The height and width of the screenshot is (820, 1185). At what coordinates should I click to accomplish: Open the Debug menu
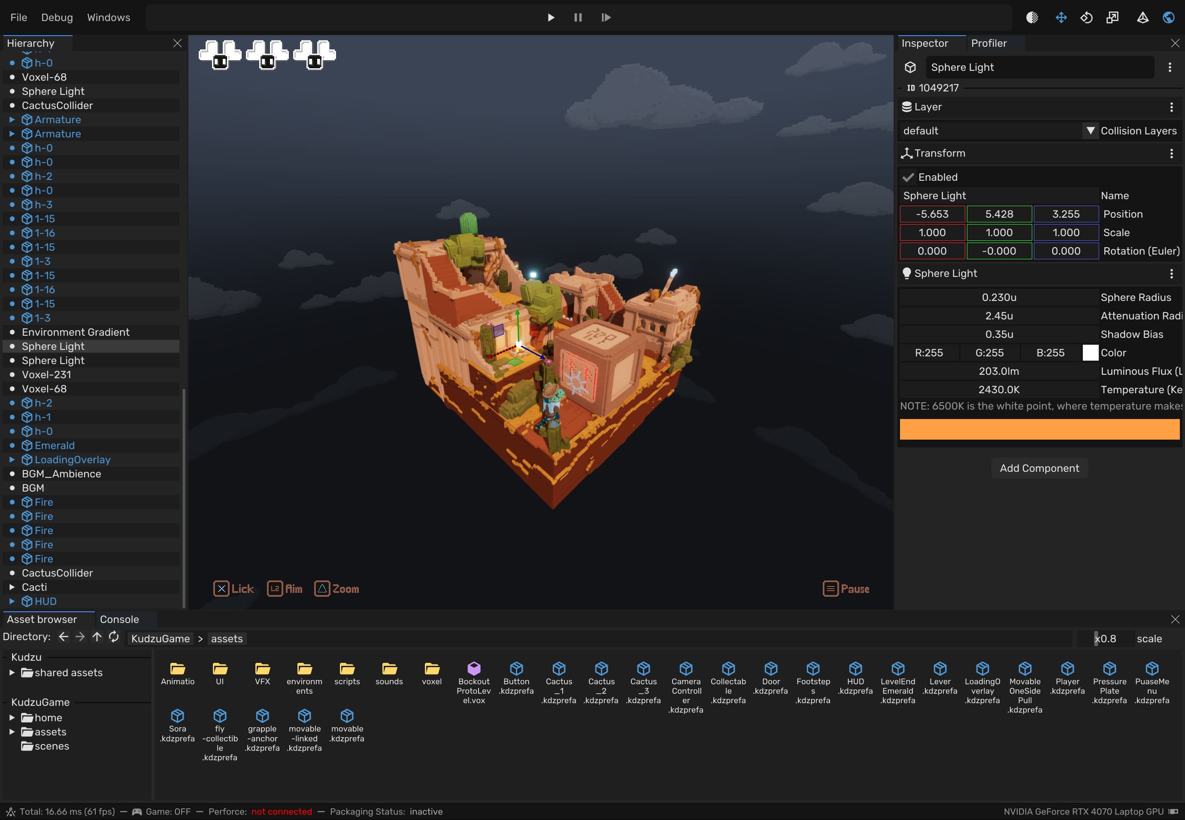(57, 18)
